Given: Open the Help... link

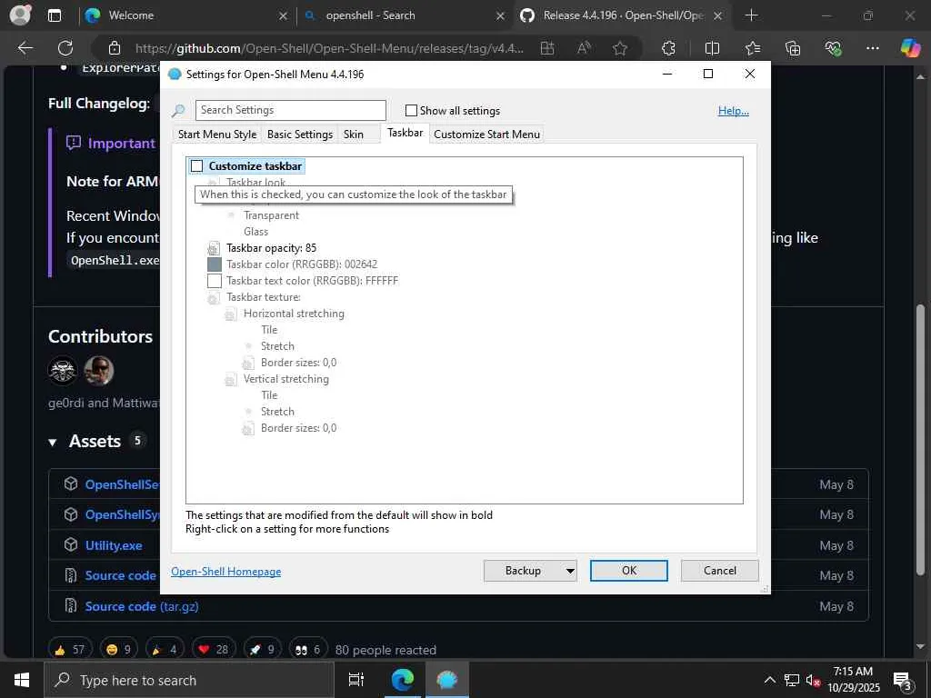Looking at the screenshot, I should [x=734, y=110].
